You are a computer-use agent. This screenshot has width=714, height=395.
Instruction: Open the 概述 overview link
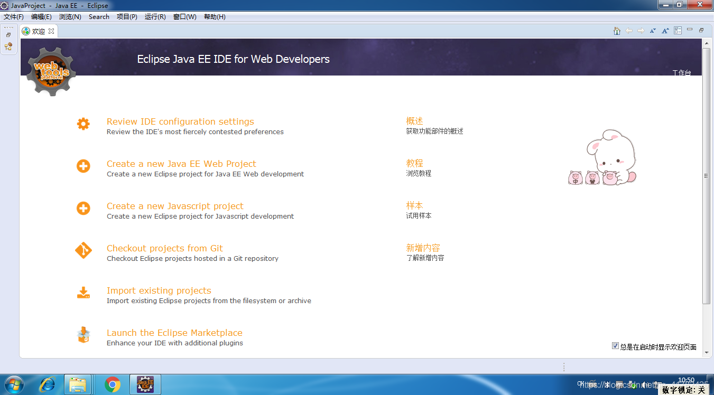tap(414, 121)
